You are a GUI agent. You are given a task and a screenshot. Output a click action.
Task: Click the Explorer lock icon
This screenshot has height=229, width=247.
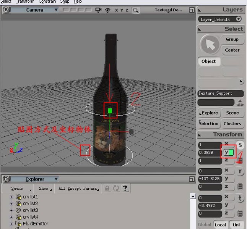107,188
